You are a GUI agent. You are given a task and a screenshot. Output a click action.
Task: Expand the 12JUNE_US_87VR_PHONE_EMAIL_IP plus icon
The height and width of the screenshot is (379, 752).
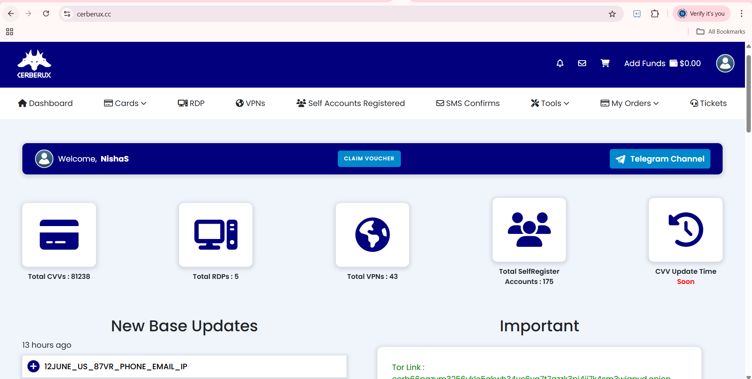point(33,366)
